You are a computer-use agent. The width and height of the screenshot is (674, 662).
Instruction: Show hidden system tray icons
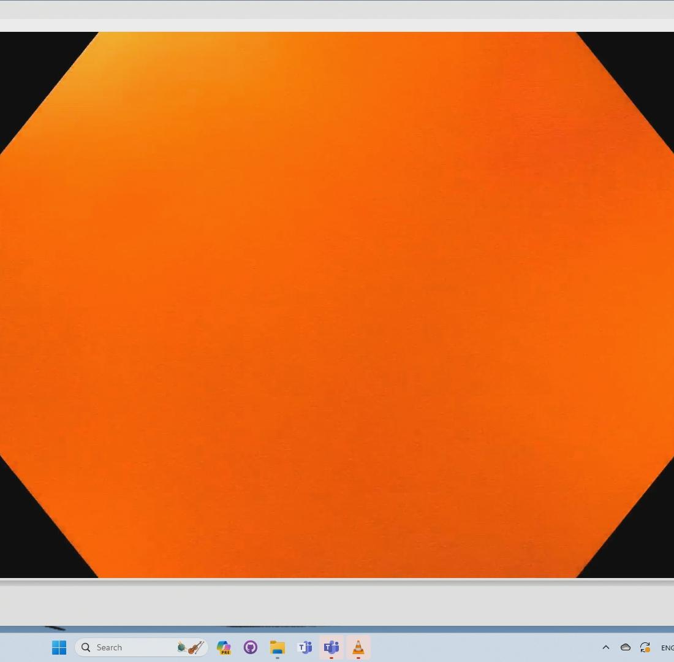pyautogui.click(x=606, y=647)
